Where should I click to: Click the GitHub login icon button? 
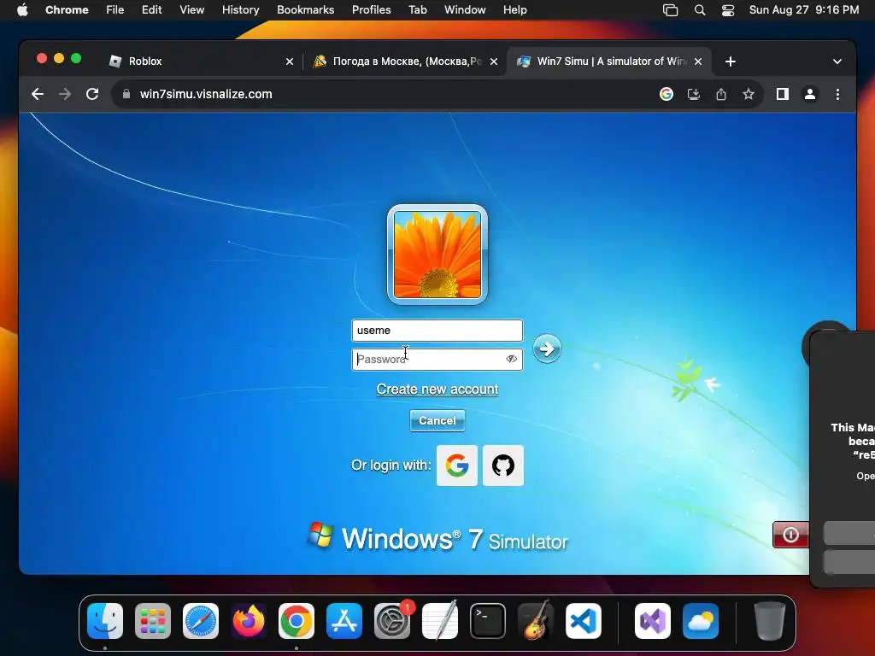[x=502, y=466]
